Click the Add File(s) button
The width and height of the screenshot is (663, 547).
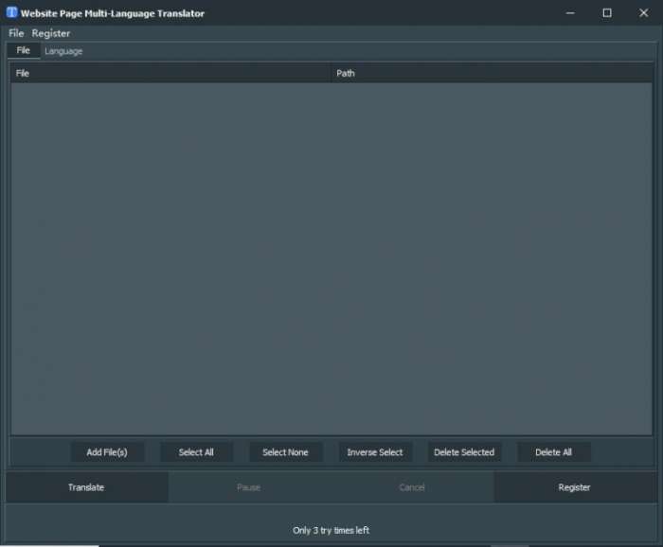(x=107, y=452)
